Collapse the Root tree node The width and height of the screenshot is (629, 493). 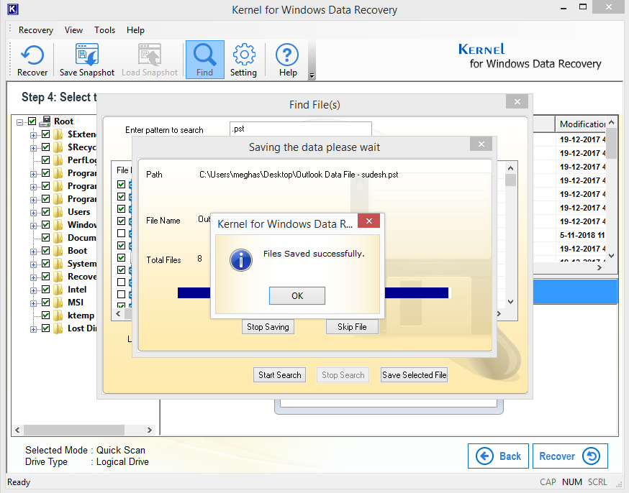tap(19, 122)
